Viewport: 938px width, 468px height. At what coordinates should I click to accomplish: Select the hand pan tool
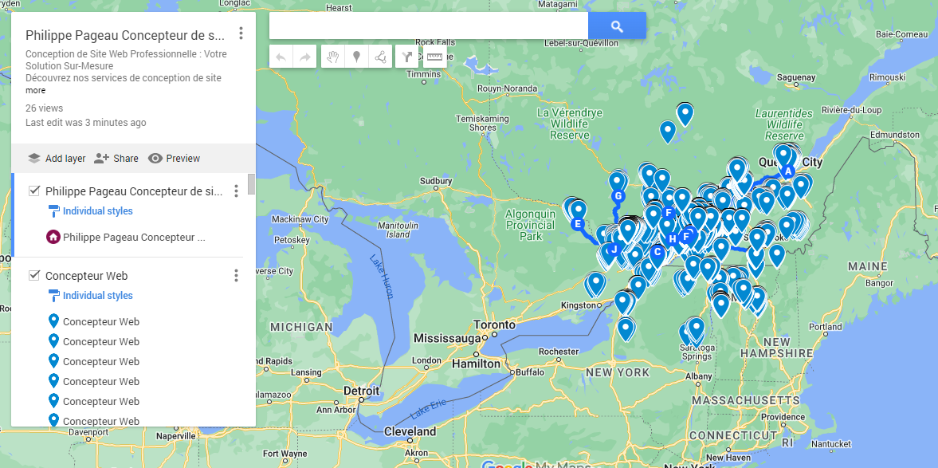point(333,57)
